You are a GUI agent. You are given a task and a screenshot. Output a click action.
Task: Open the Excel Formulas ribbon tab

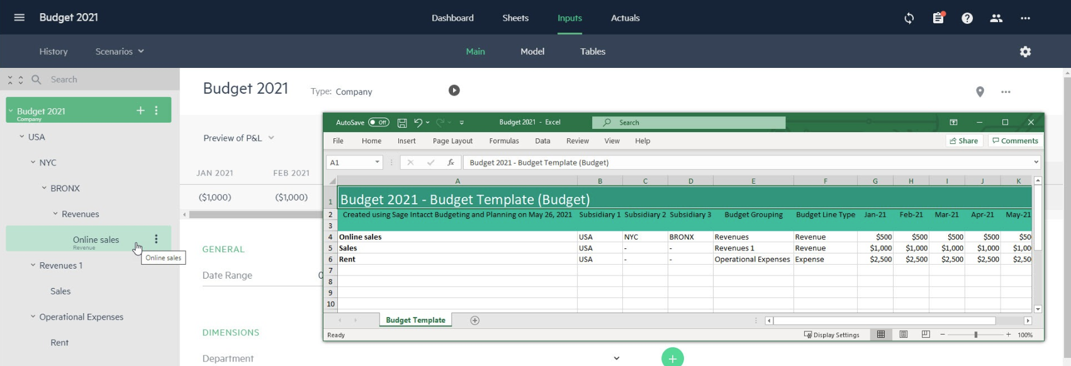(x=504, y=141)
